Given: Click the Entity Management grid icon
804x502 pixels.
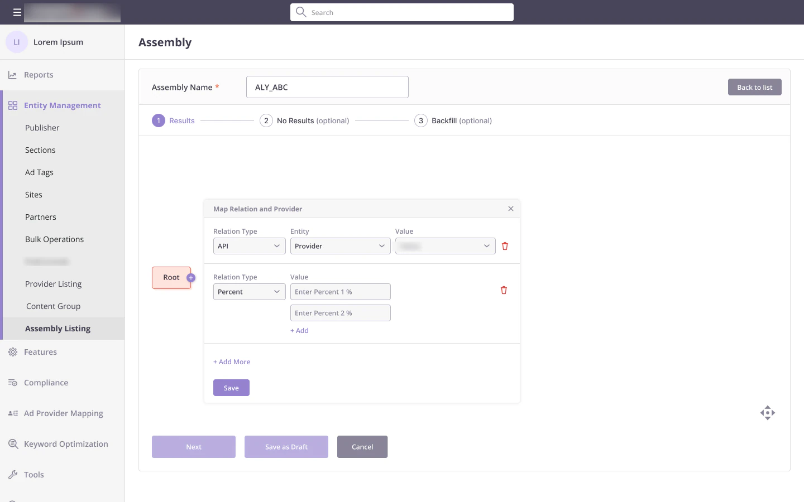Looking at the screenshot, I should (x=13, y=105).
